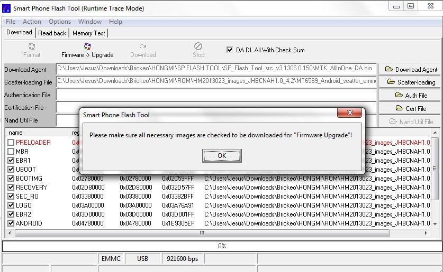Click the horizontal scrollbar of partition list
This screenshot has height=272, width=443.
pyautogui.click(x=212, y=233)
